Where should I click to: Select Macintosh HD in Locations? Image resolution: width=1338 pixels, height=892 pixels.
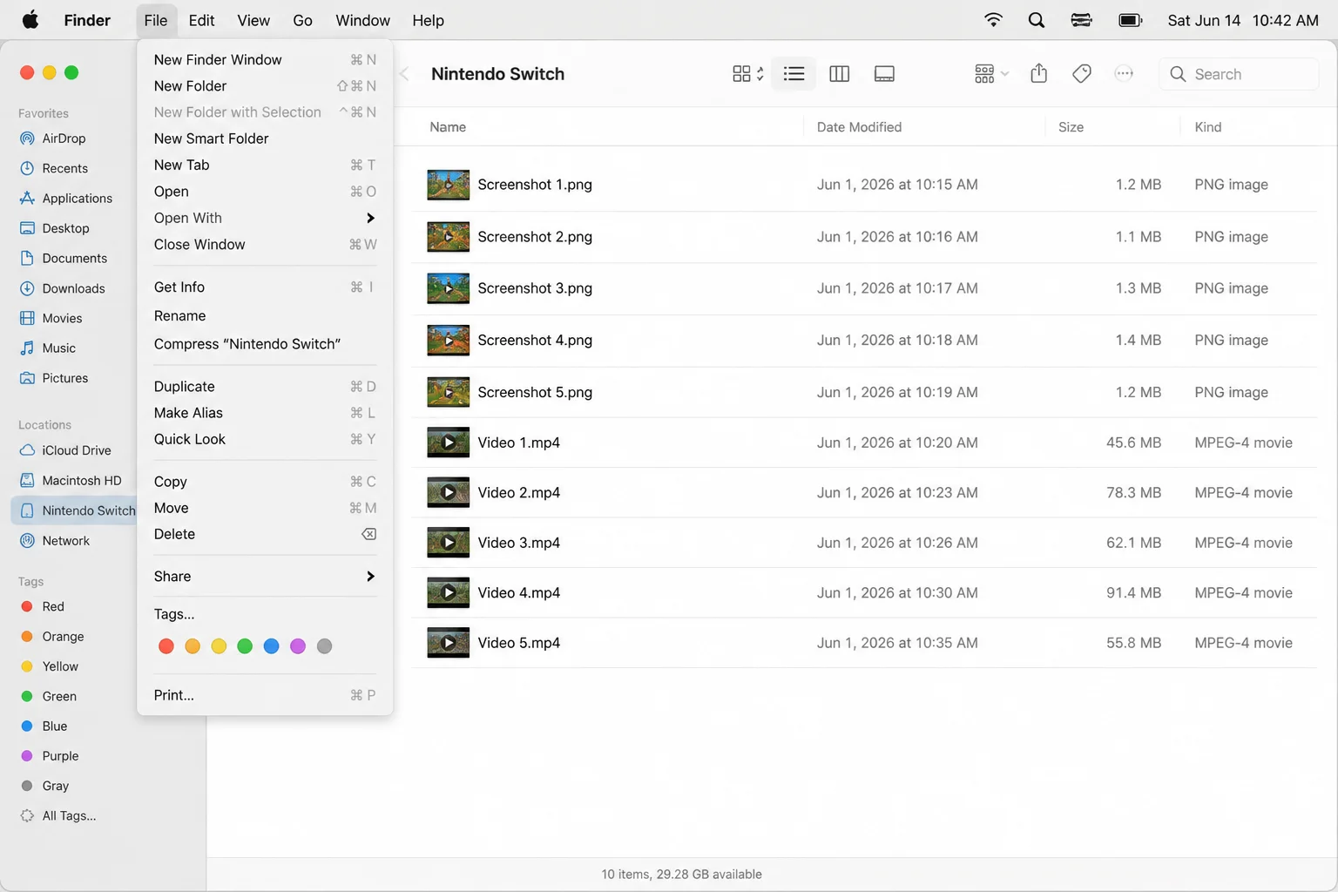coord(70,481)
